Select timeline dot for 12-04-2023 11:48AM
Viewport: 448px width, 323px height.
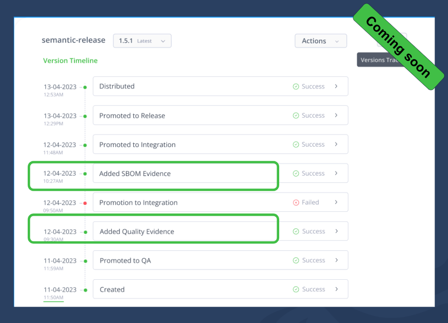click(85, 145)
